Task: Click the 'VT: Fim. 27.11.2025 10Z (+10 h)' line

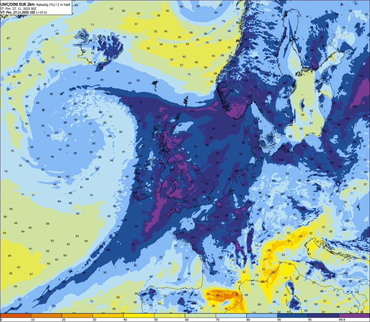Action: click(x=24, y=12)
